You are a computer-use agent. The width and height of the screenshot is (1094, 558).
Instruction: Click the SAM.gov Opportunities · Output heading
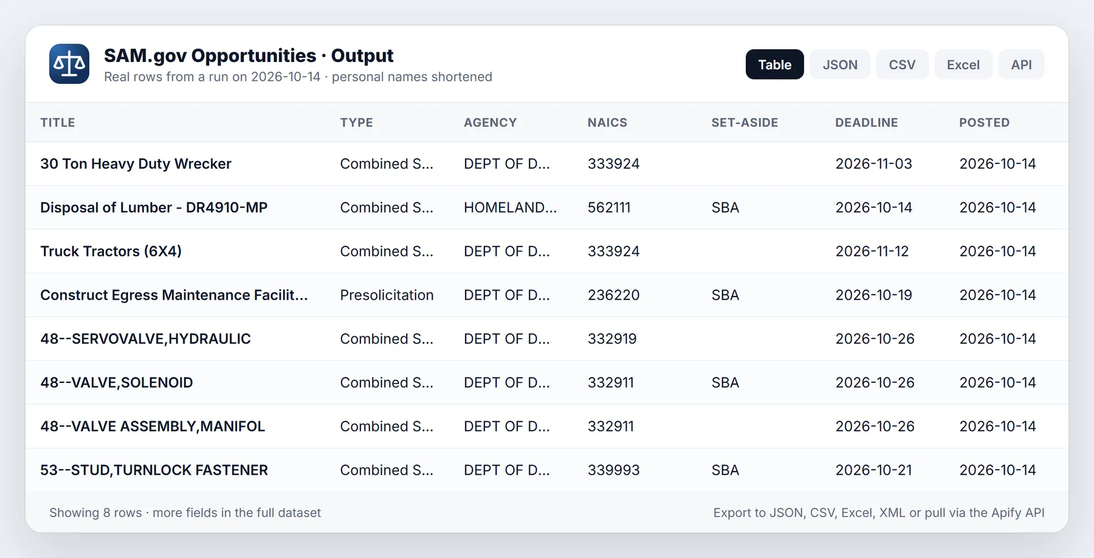coord(249,55)
